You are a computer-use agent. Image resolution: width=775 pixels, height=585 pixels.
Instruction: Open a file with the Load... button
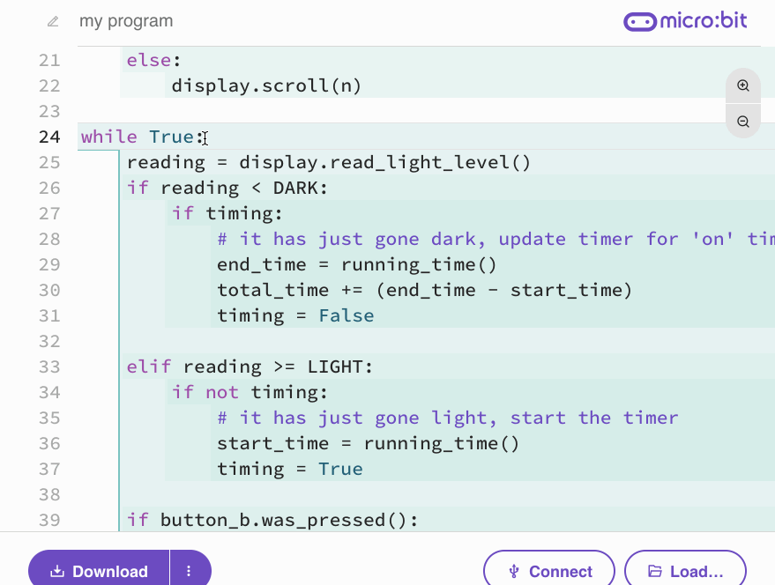[x=685, y=571]
